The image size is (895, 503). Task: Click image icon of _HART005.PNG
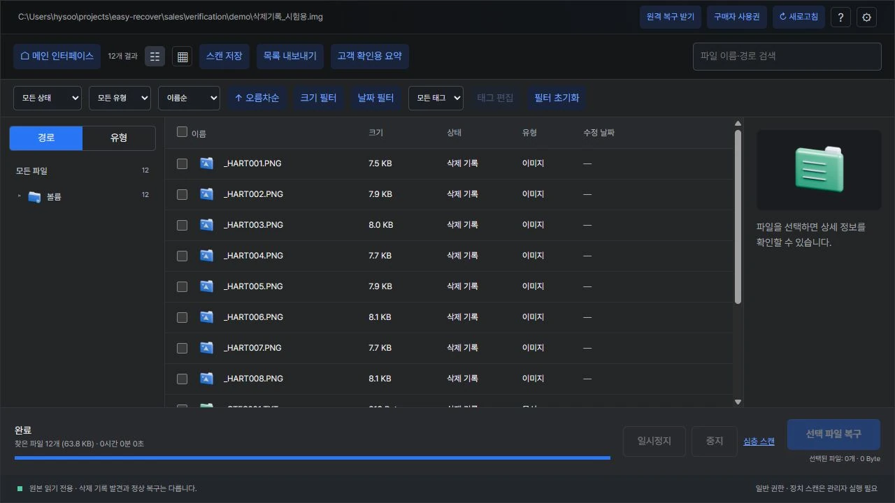coord(206,286)
